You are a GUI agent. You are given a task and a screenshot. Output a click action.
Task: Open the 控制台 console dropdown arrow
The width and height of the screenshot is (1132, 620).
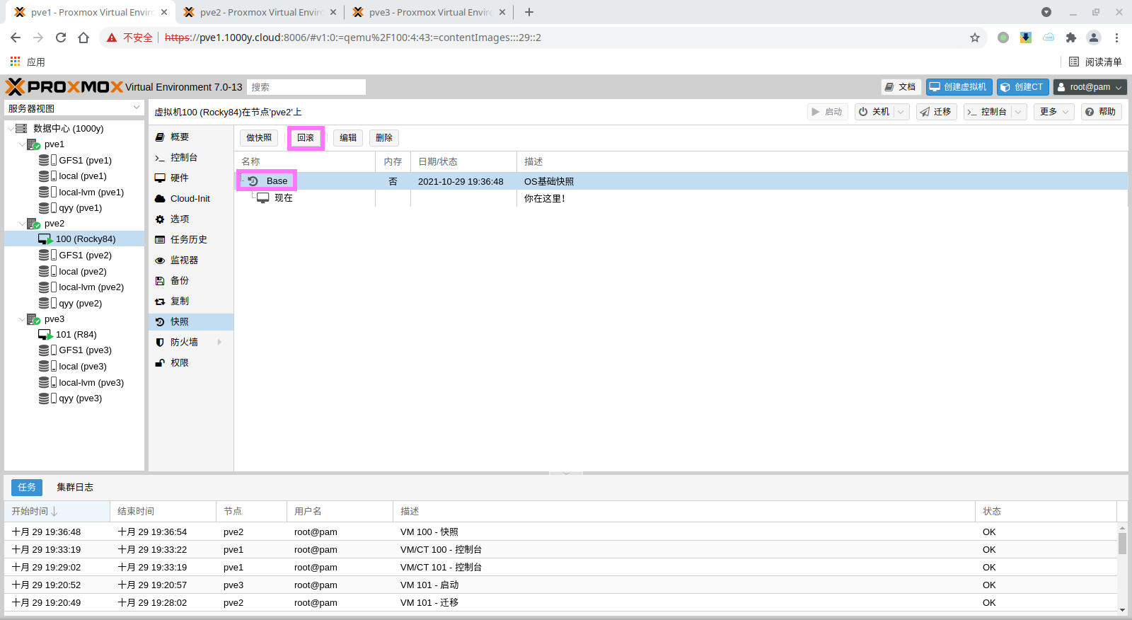pos(1018,112)
